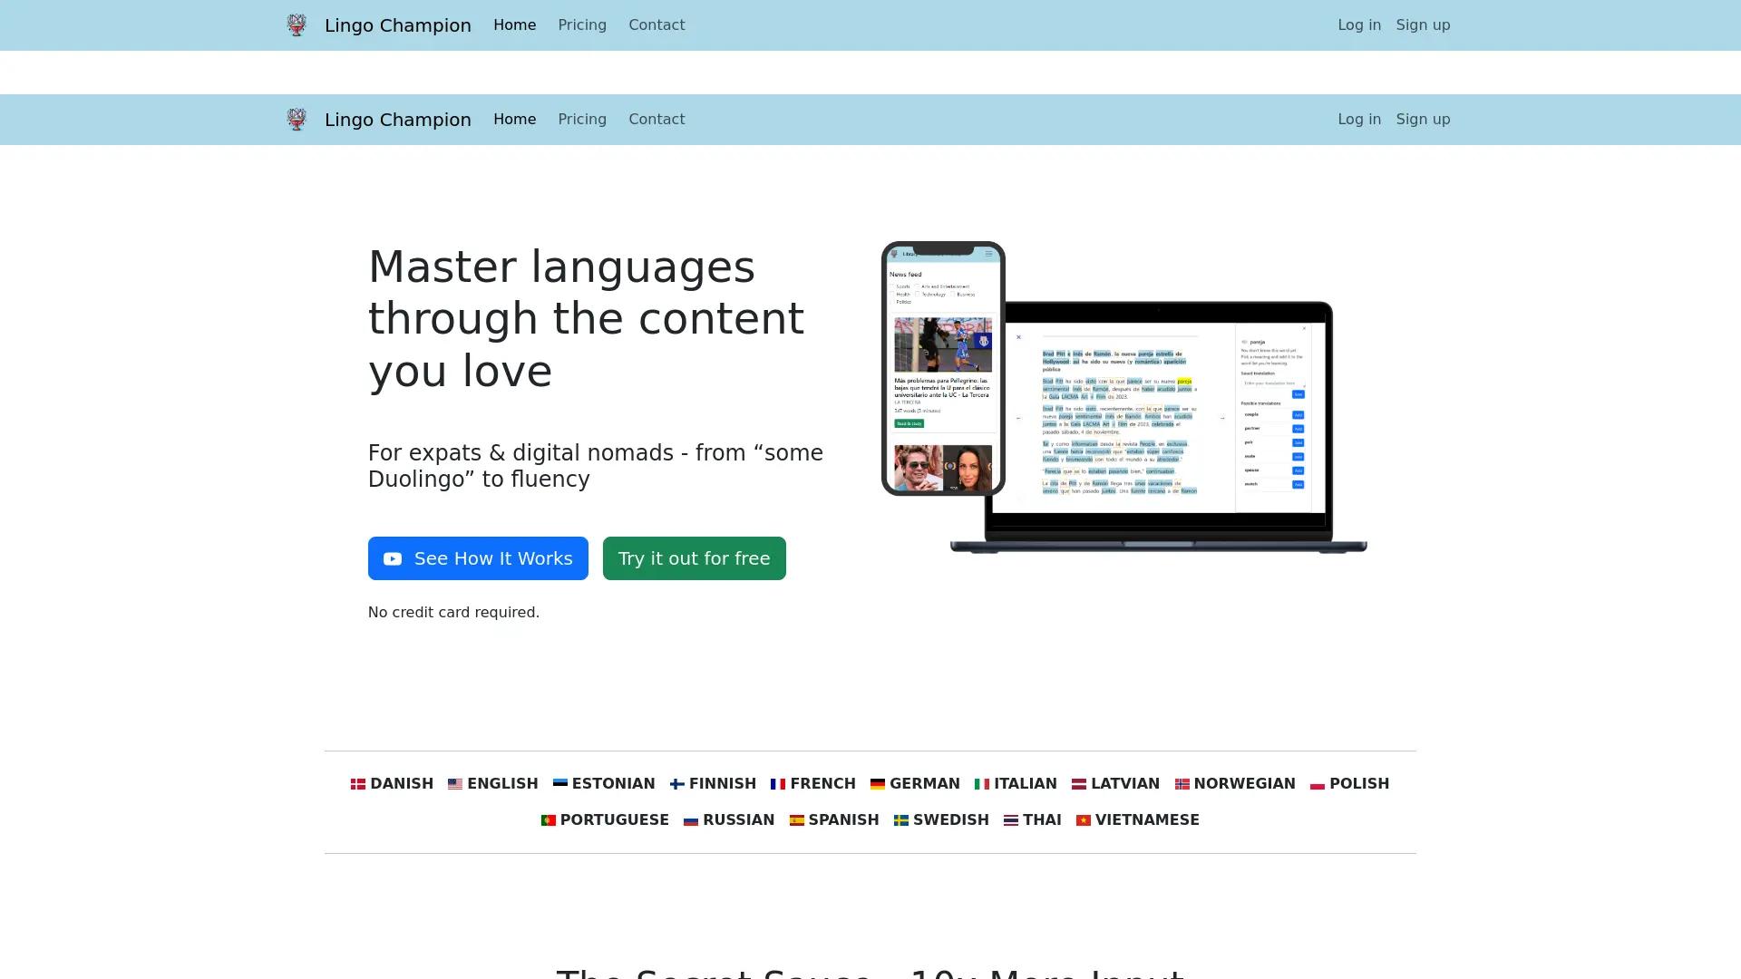The width and height of the screenshot is (1741, 979).
Task: Navigate to the Contact page
Action: pos(657,24)
